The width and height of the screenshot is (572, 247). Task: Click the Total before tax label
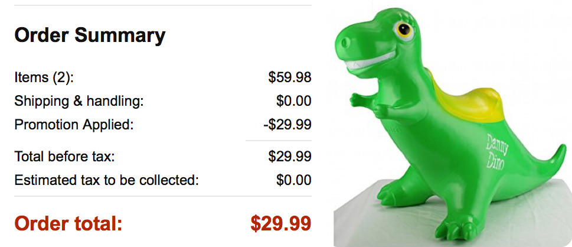tap(64, 157)
